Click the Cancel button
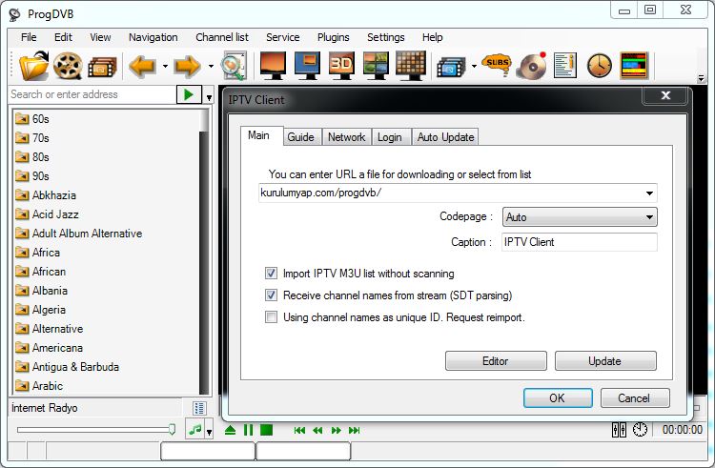Viewport: 715px width, 468px height. pyautogui.click(x=635, y=397)
